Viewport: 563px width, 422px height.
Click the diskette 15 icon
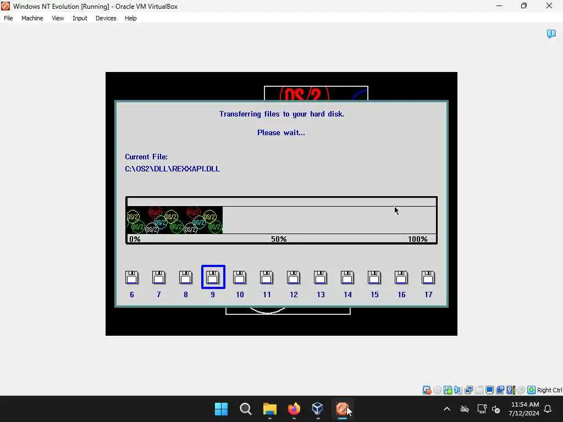374,277
